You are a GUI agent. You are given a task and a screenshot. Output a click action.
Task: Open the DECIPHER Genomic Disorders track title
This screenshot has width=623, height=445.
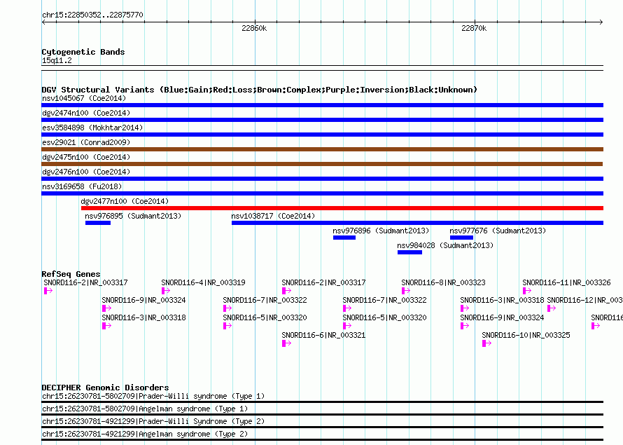[105, 388]
